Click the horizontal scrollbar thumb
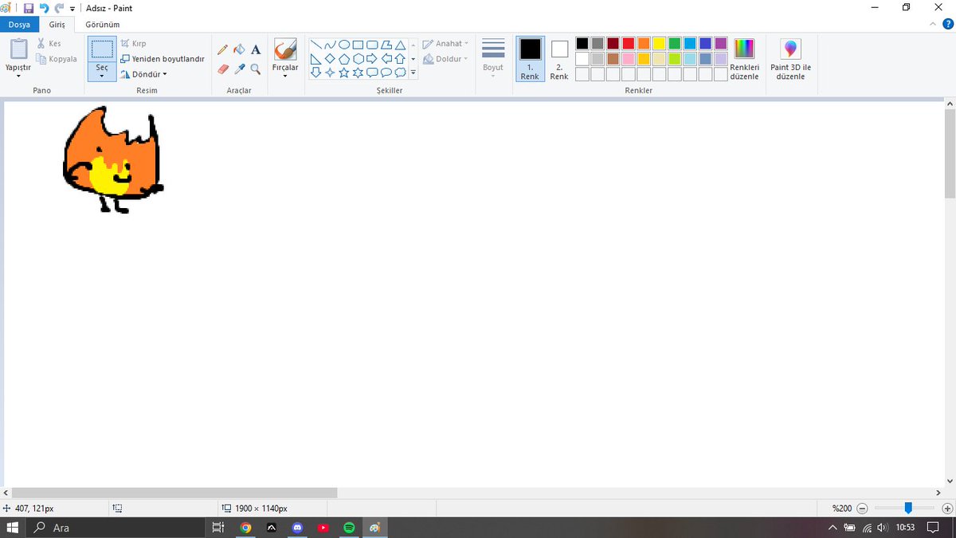956x538 pixels. [174, 493]
